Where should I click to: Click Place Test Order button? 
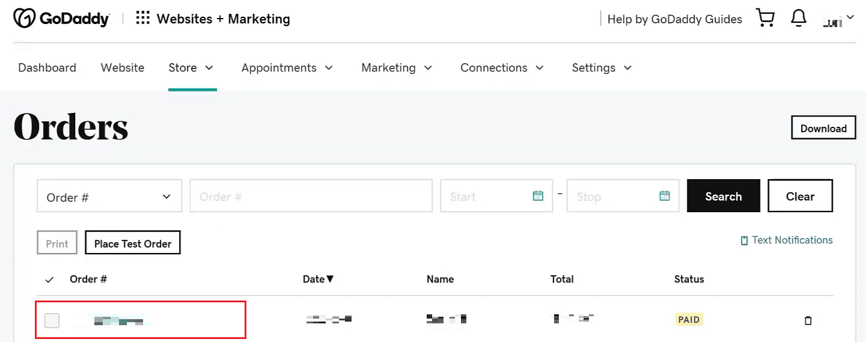pyautogui.click(x=133, y=243)
